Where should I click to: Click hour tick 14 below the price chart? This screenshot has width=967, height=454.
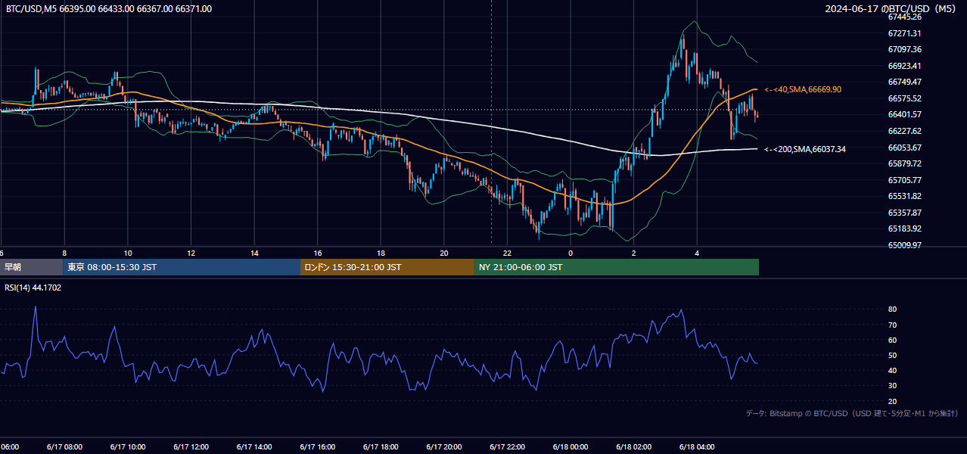point(254,253)
